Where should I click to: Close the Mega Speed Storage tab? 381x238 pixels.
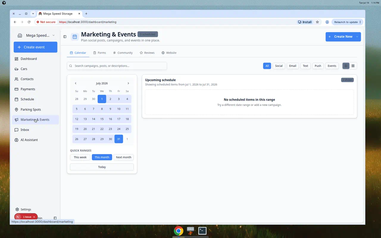(79, 14)
